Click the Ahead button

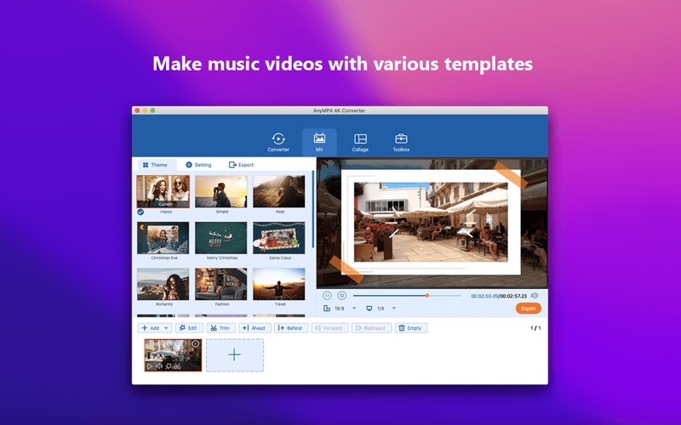[x=255, y=328]
